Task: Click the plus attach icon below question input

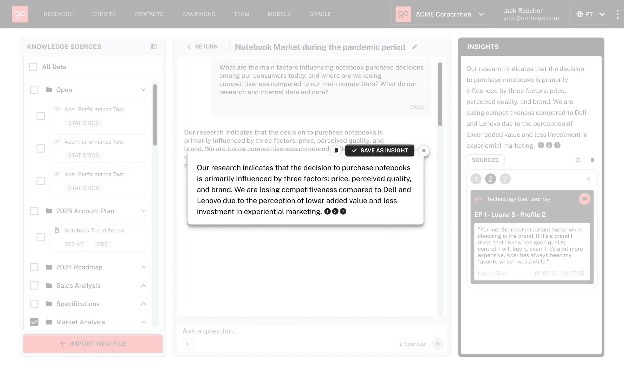Action: [188, 344]
